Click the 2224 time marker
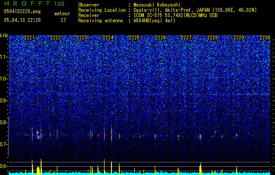 [x=108, y=38]
